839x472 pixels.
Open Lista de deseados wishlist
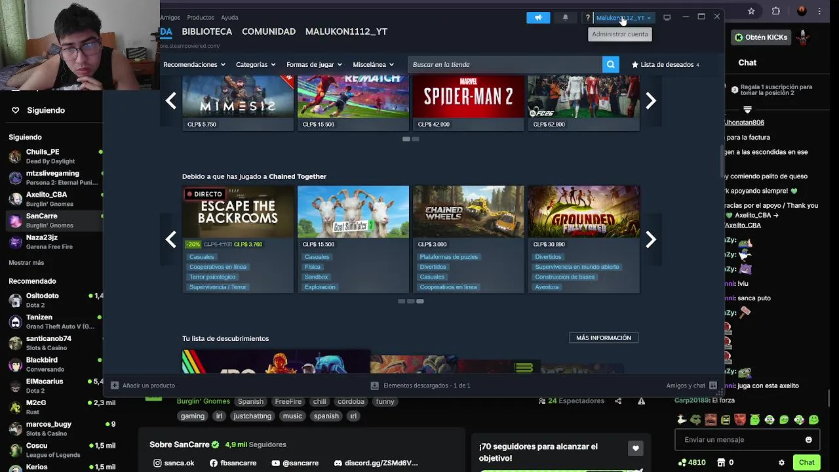[665, 64]
